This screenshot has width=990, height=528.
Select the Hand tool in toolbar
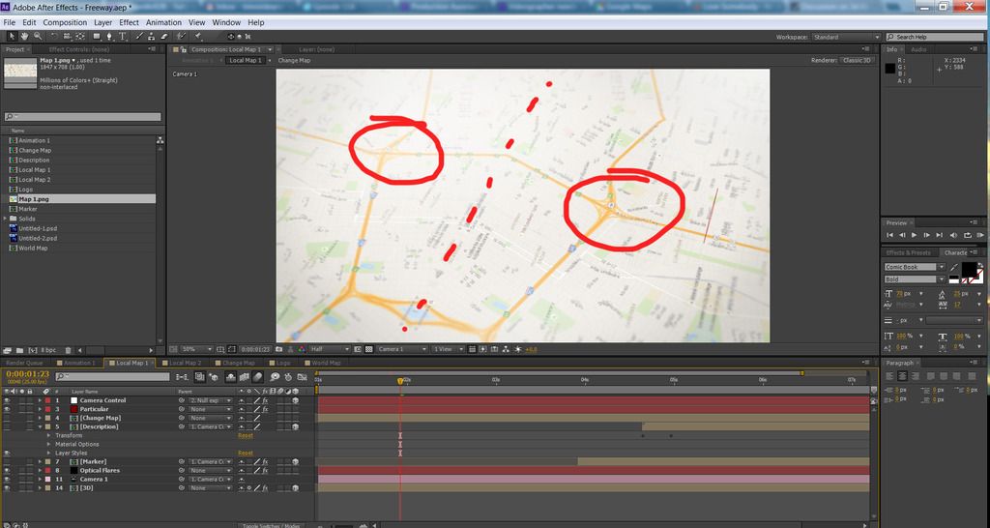coord(23,37)
